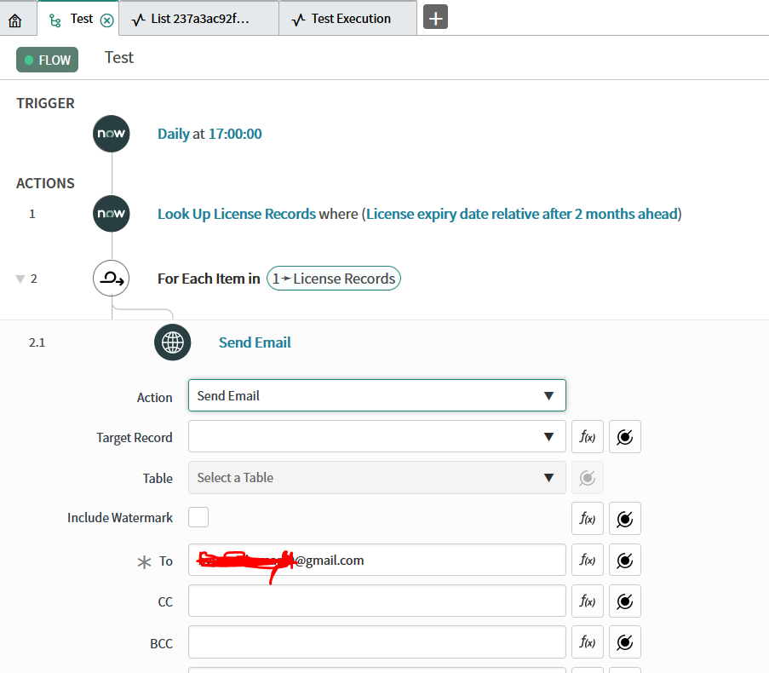The height and width of the screenshot is (673, 769).
Task: Click the To email input field
Action: (x=376, y=560)
